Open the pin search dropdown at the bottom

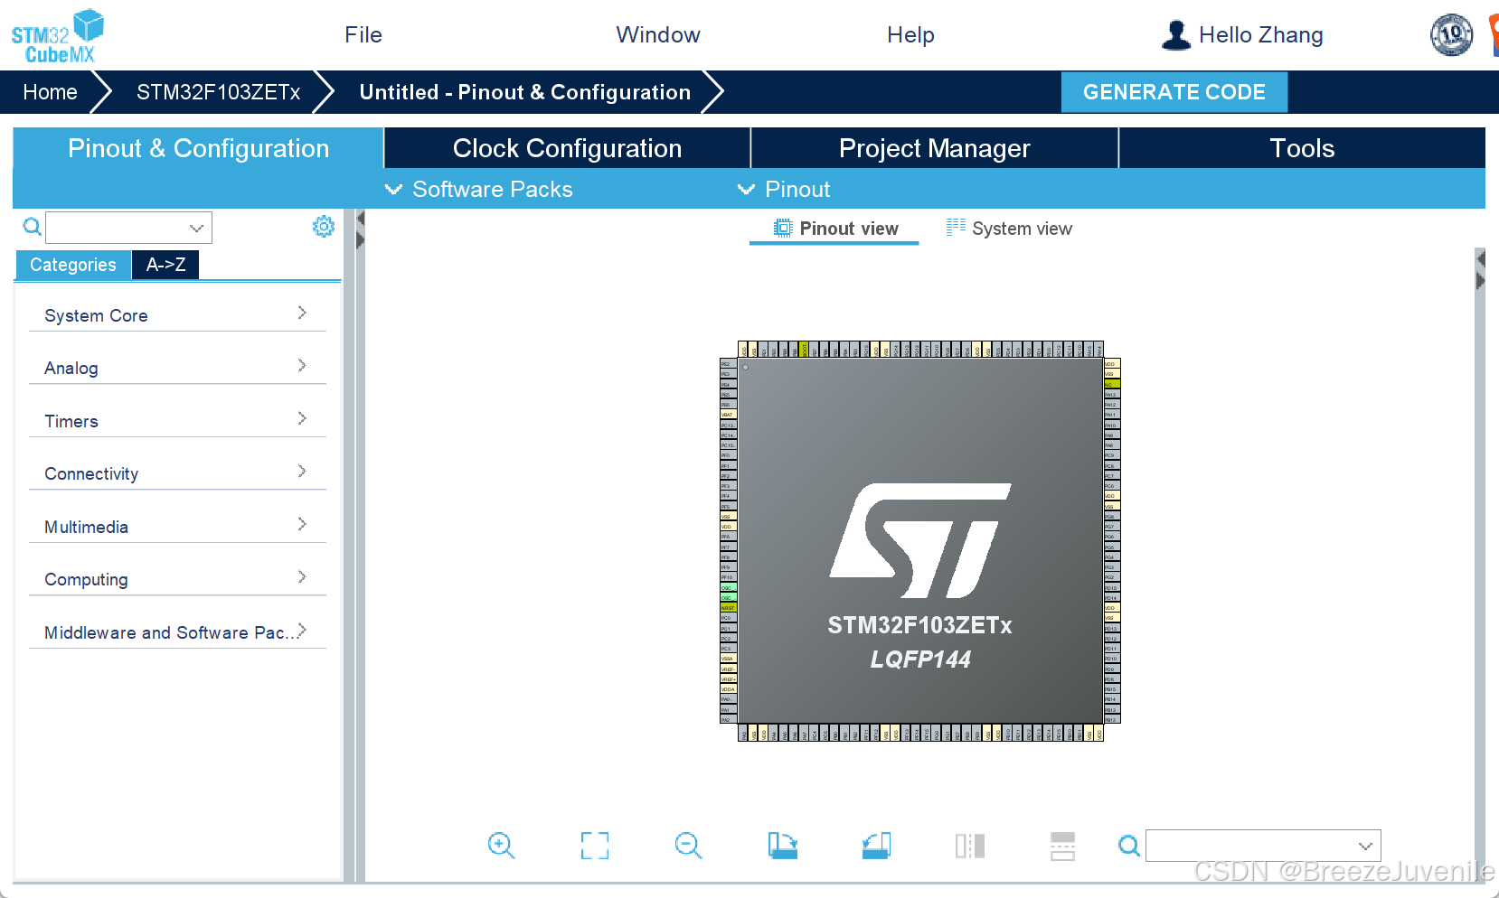pos(1365,846)
